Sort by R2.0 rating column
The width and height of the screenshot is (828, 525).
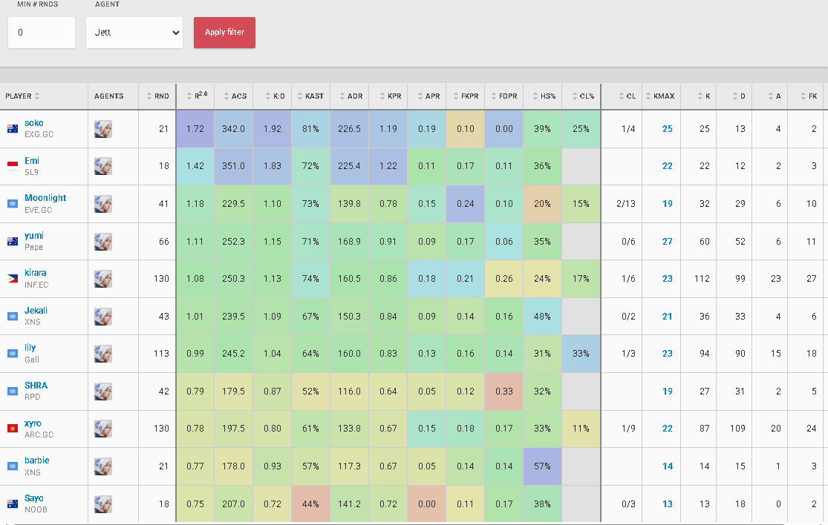click(x=197, y=96)
